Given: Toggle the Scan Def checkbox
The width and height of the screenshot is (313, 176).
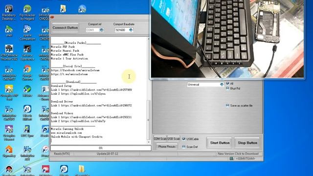Looking at the screenshot, I should (x=184, y=147).
